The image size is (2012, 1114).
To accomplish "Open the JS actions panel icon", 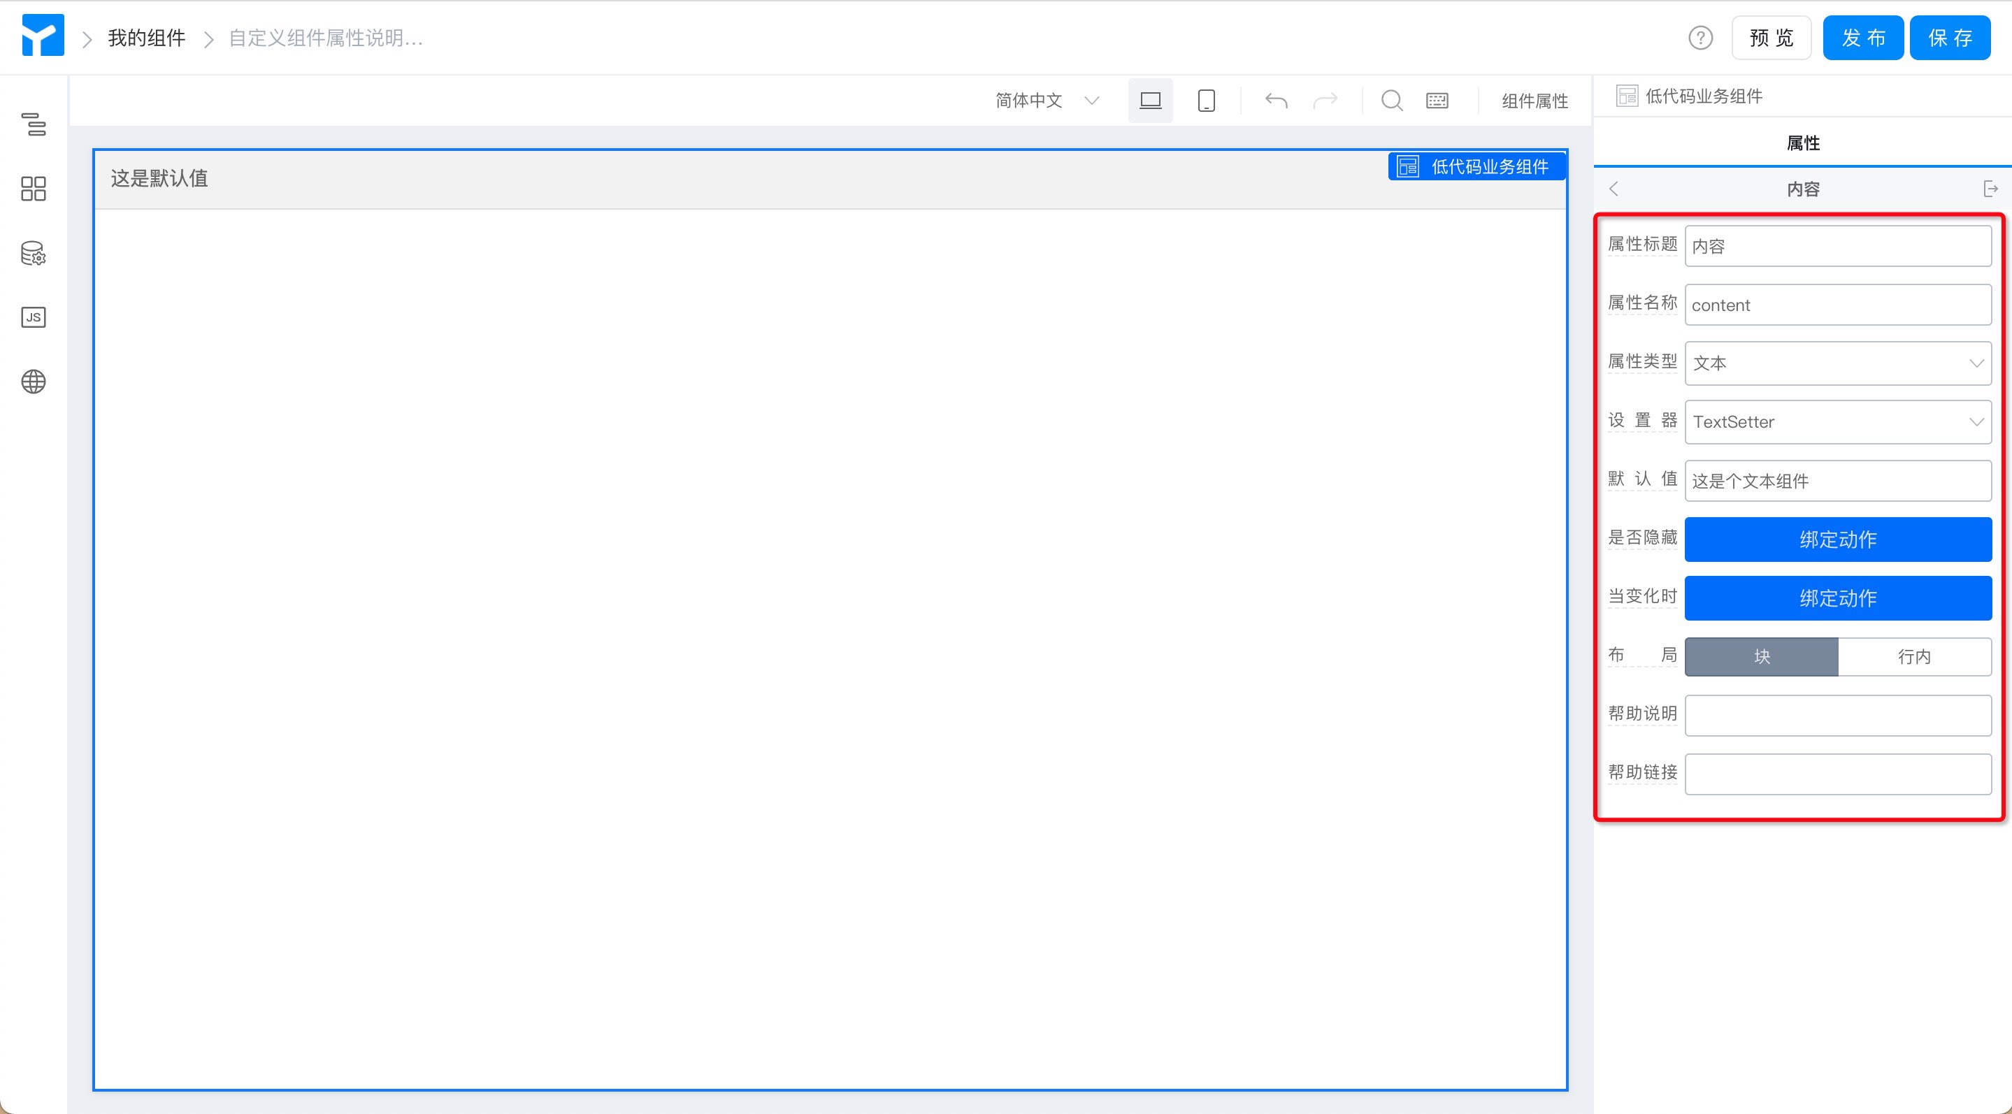I will coord(34,317).
